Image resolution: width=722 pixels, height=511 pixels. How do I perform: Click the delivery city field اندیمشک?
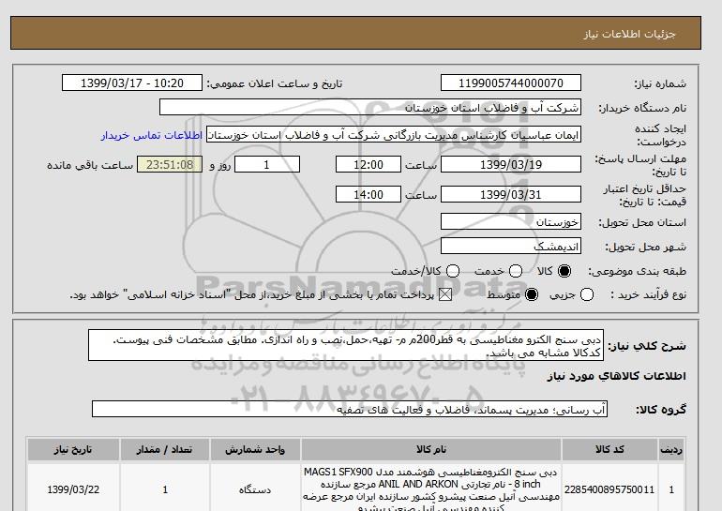pos(511,247)
